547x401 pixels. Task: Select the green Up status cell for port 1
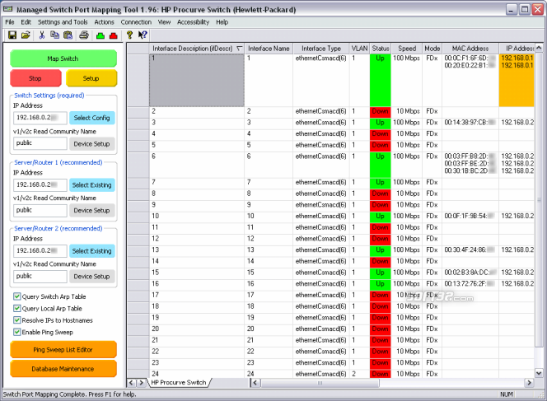coord(381,80)
